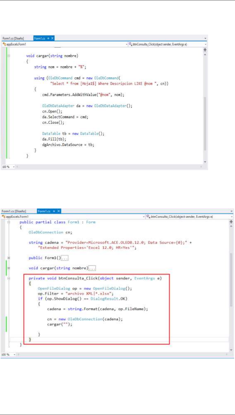
Task: Click 'cadena = string.Format' line
Action: coord(97,309)
